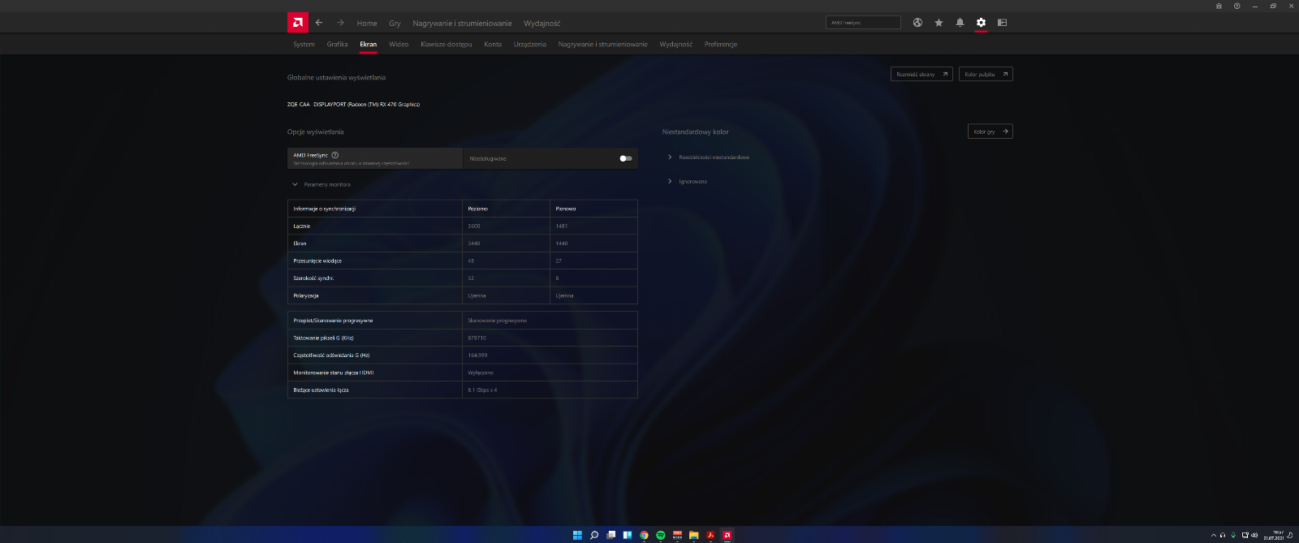Click the Nieobsługiwane status text
The image size is (1299, 543).
(x=488, y=158)
